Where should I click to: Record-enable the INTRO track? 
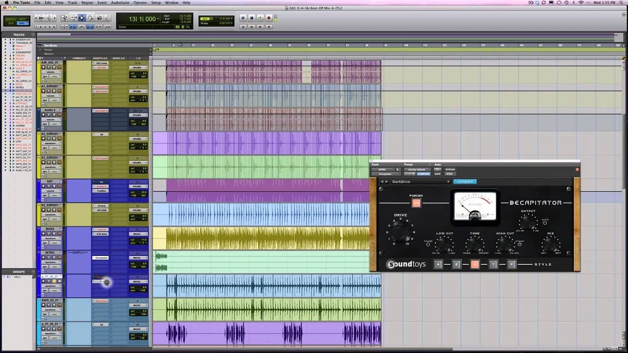click(x=43, y=257)
